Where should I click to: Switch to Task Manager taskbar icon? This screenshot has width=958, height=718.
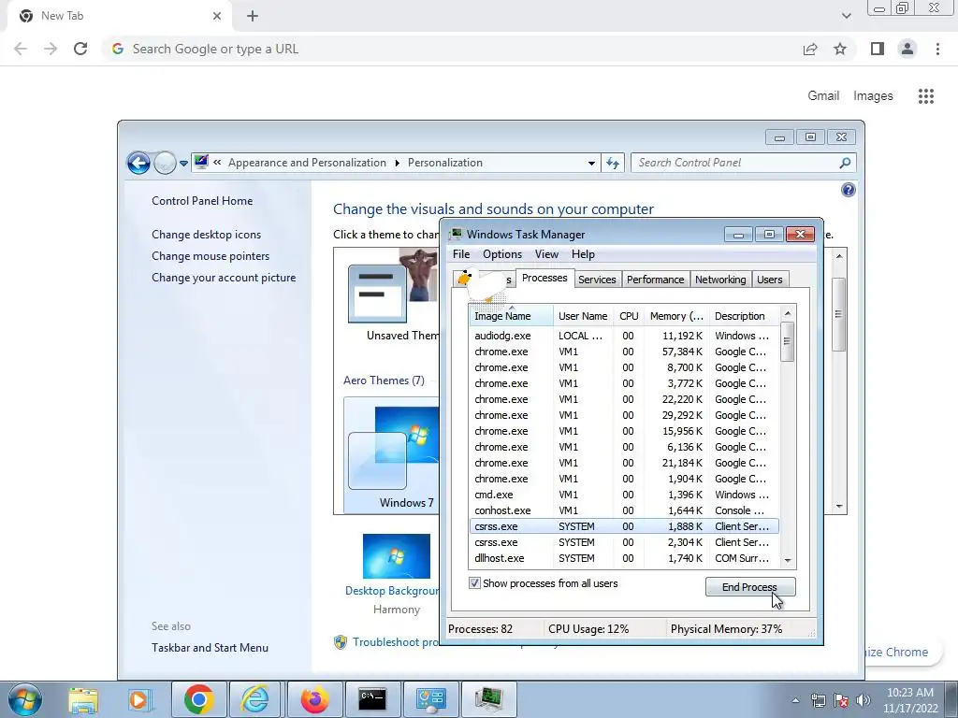pos(488,699)
